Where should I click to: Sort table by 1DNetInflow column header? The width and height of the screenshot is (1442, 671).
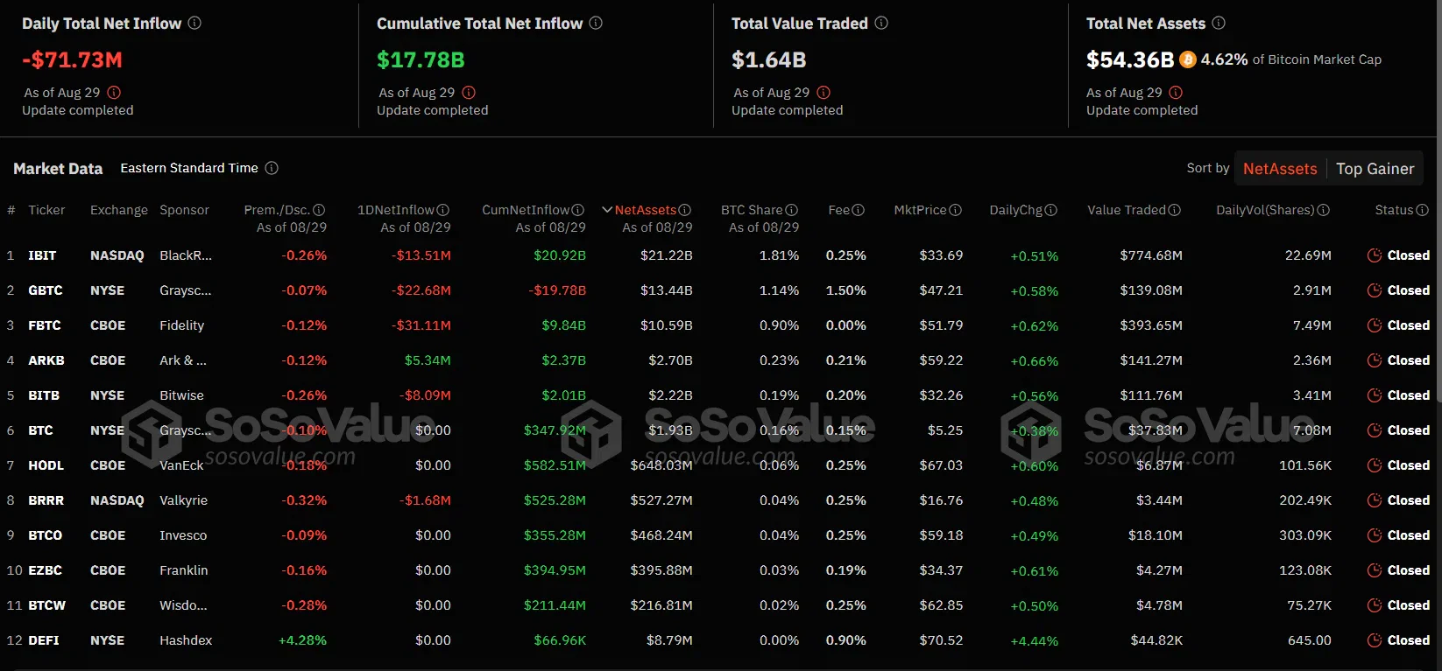pos(396,210)
